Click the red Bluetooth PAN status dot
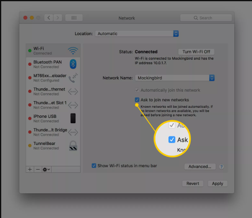Screen dimensions: 252x218 30,64
